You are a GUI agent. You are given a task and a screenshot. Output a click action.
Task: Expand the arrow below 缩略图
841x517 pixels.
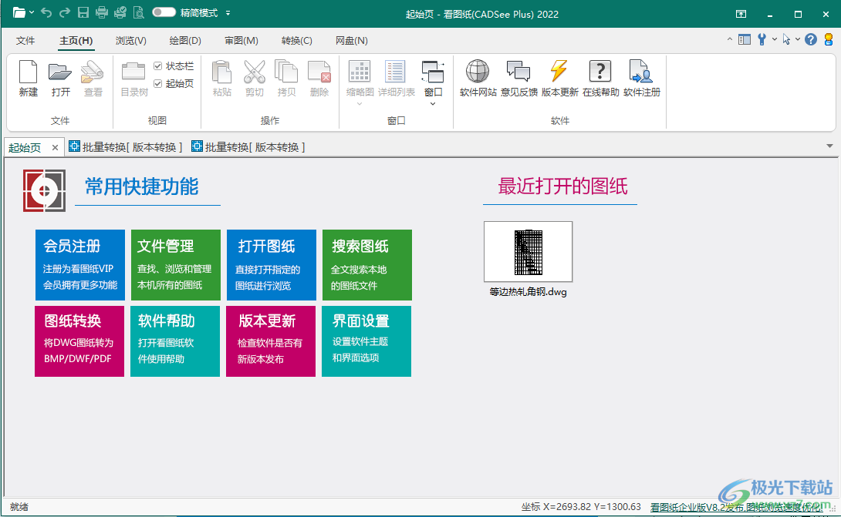point(360,103)
